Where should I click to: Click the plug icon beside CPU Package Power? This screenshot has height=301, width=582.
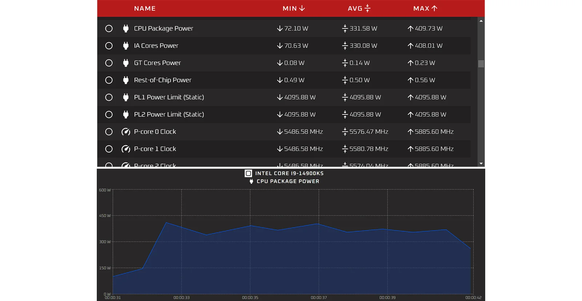pyautogui.click(x=126, y=28)
